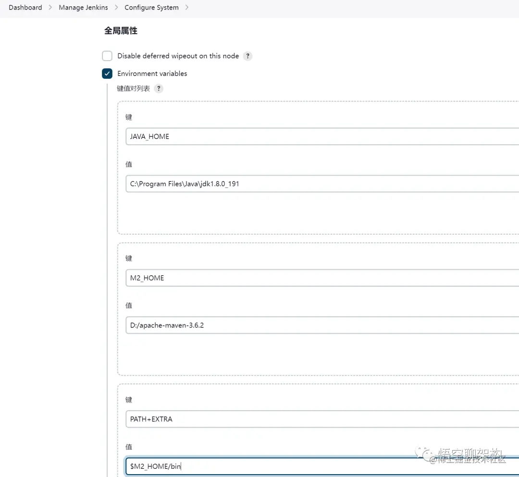
Task: Uncheck the Environment variables checkbox
Action: pyautogui.click(x=107, y=74)
